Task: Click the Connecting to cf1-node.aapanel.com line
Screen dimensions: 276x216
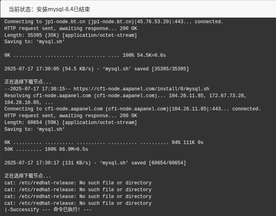Action: coord(132,109)
